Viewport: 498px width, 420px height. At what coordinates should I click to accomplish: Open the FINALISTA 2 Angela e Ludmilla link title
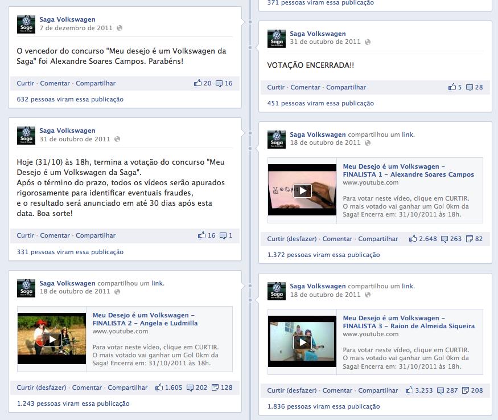(145, 319)
